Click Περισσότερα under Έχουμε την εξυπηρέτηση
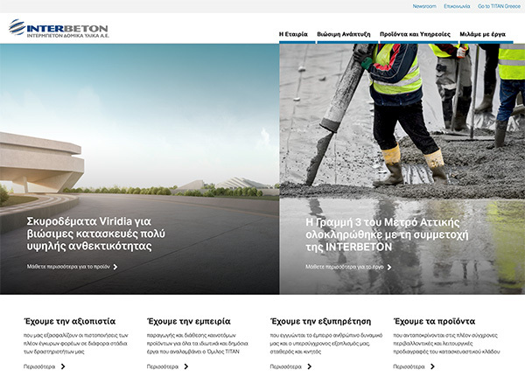The image size is (525, 391). (x=285, y=367)
